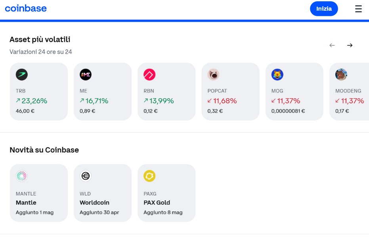Click the ME coin logo icon
The height and width of the screenshot is (248, 369).
click(86, 75)
